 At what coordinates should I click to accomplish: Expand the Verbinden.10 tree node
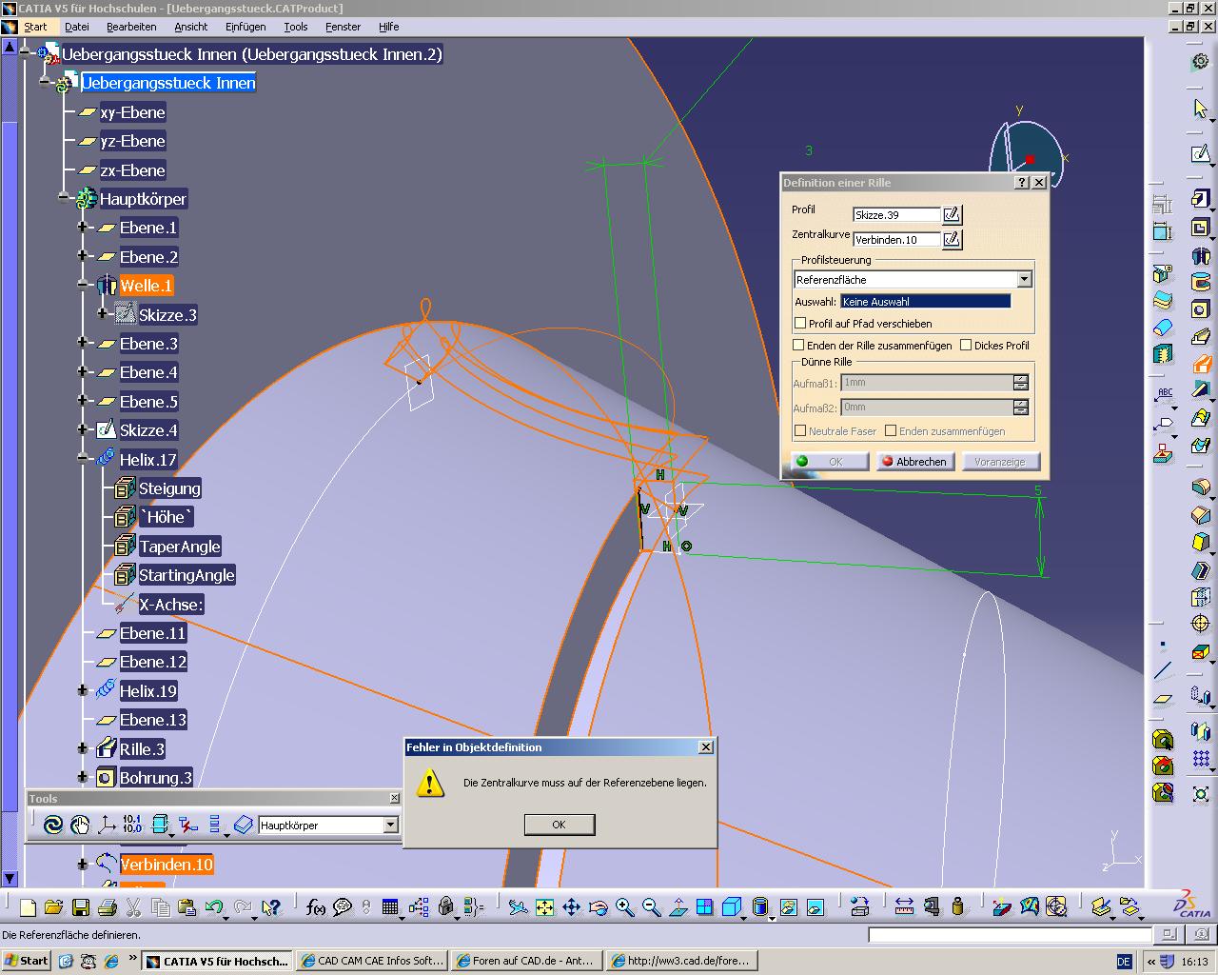(83, 865)
